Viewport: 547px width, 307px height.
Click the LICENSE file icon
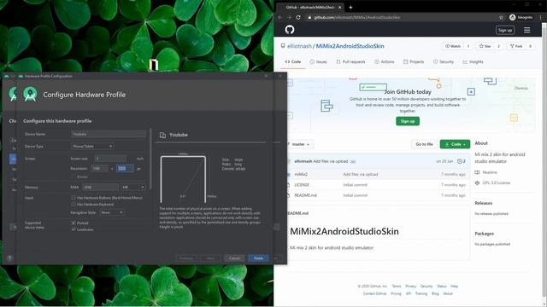[x=288, y=185]
